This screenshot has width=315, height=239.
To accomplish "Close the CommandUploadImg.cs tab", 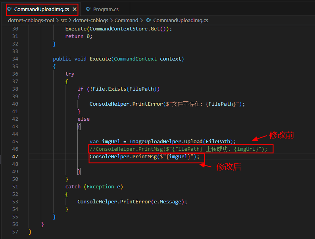I will (x=75, y=9).
